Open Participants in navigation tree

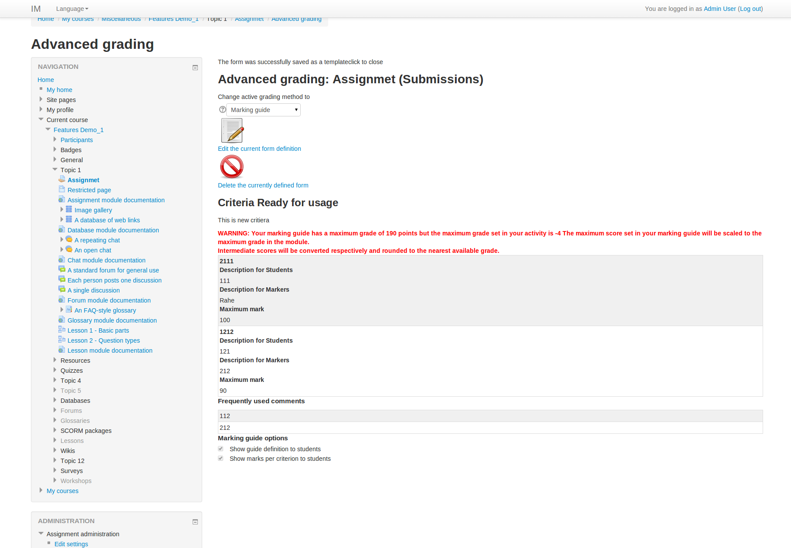pos(77,140)
